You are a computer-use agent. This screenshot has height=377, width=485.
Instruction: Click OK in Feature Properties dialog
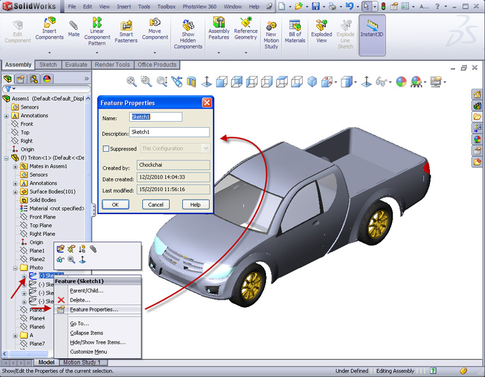[115, 205]
